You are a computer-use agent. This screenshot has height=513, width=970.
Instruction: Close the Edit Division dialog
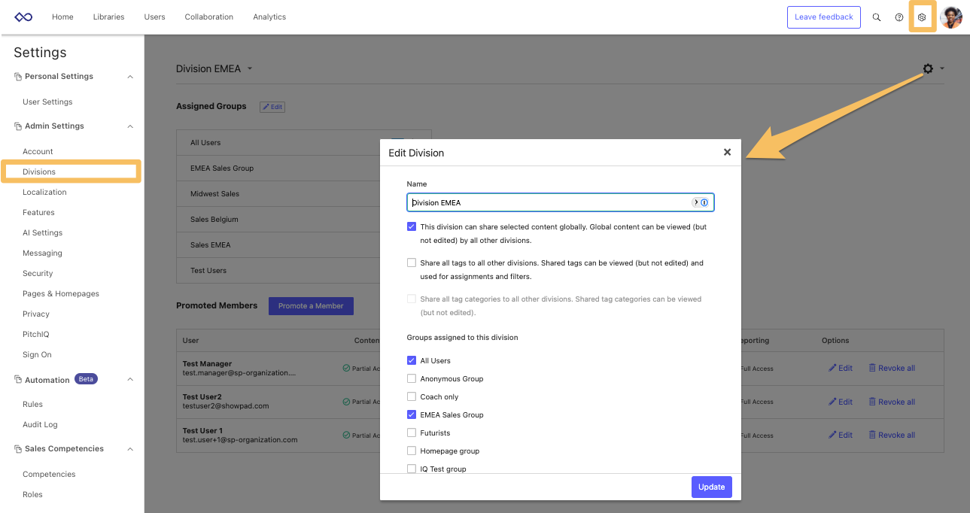(727, 152)
